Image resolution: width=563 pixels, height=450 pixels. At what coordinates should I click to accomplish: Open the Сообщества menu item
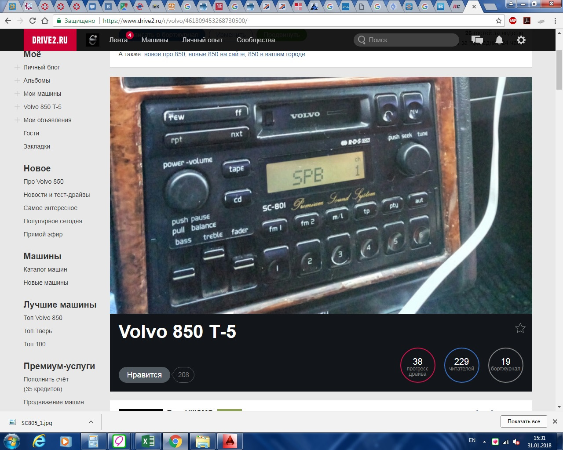coord(256,40)
